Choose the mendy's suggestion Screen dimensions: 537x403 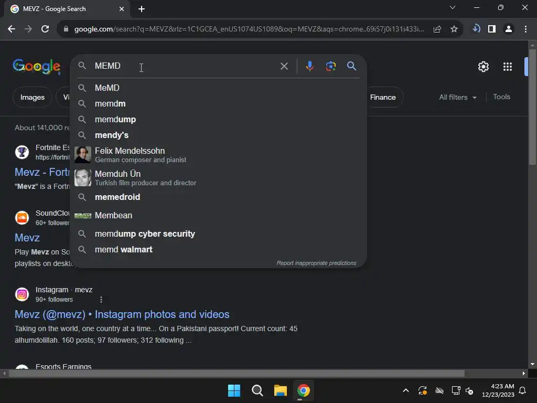[x=219, y=135]
